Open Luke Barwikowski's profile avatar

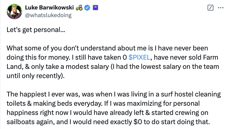tap(14, 12)
